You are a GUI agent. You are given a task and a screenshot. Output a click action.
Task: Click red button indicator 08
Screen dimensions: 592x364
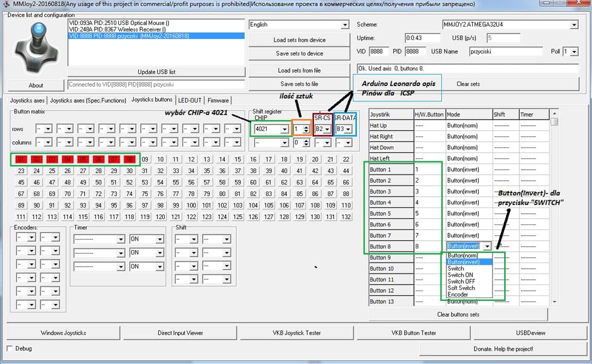point(129,160)
